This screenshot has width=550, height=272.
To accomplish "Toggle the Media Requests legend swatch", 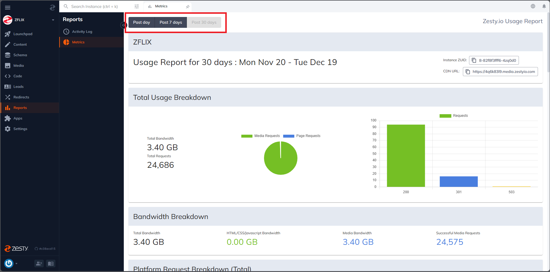I will click(247, 136).
